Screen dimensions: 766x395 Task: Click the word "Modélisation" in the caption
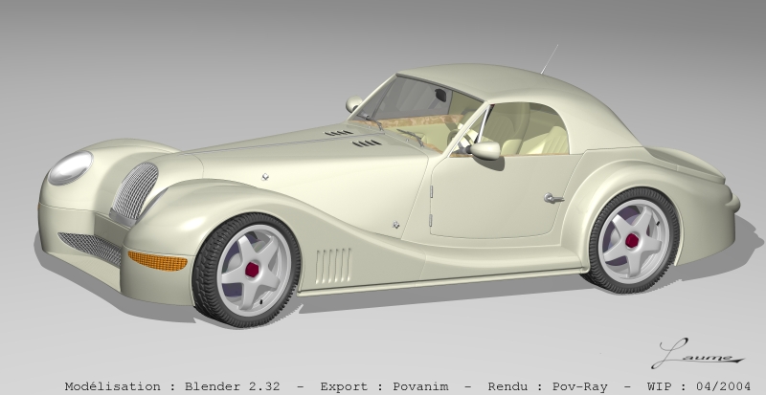[112, 386]
